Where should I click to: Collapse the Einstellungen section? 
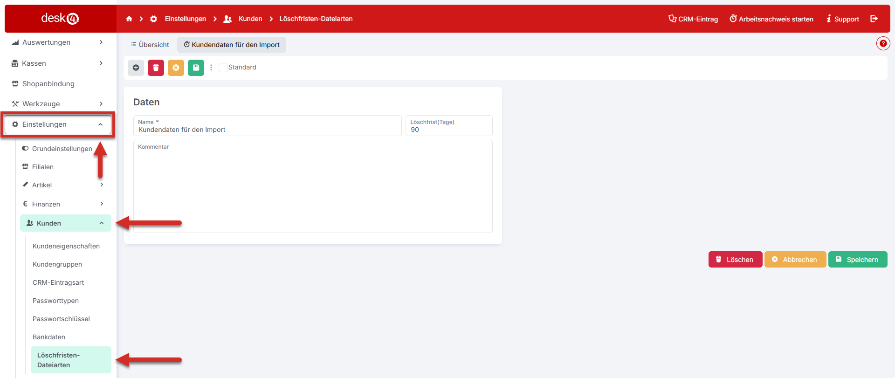pos(58,124)
